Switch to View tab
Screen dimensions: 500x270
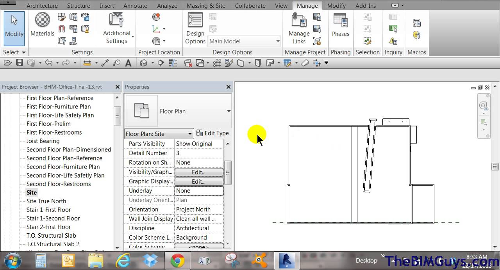(x=281, y=5)
